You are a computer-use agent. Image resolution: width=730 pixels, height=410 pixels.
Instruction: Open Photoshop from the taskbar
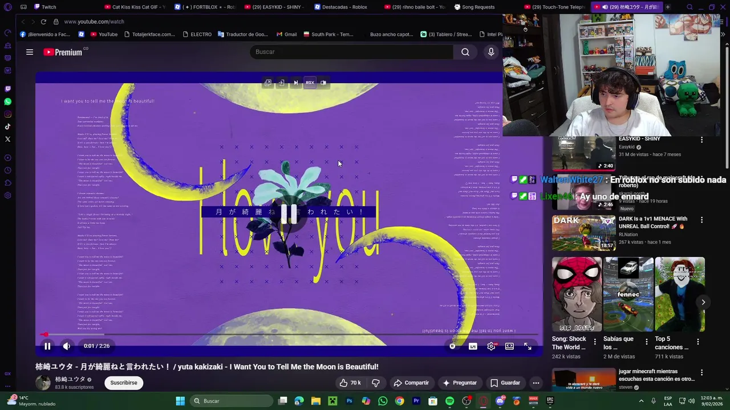point(350,401)
